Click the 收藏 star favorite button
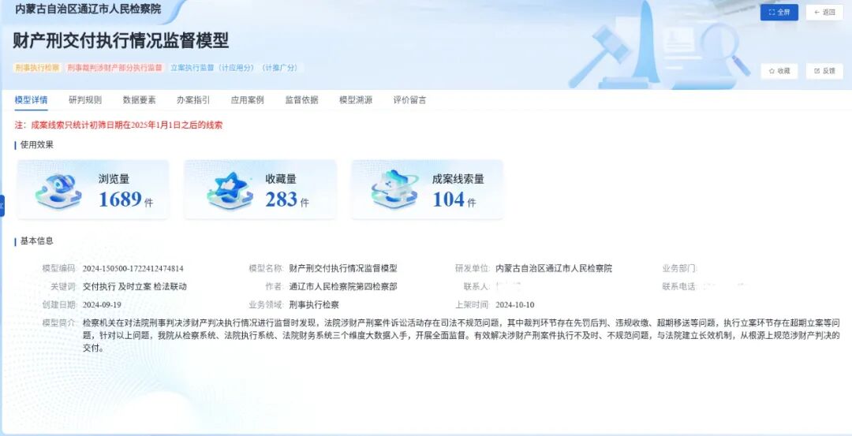Screen dimensions: 852x436 coord(779,71)
